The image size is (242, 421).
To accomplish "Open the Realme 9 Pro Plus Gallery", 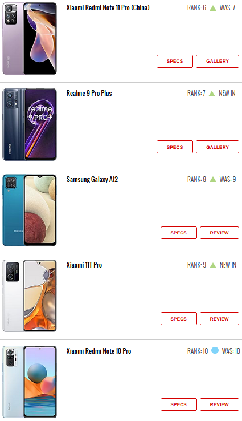I will click(x=218, y=147).
